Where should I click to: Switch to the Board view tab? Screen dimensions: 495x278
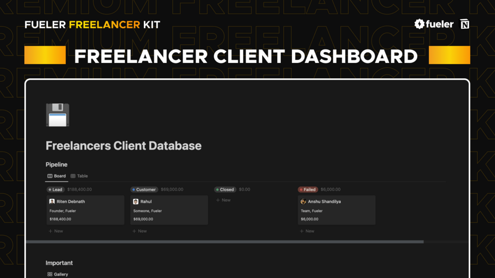[57, 176]
